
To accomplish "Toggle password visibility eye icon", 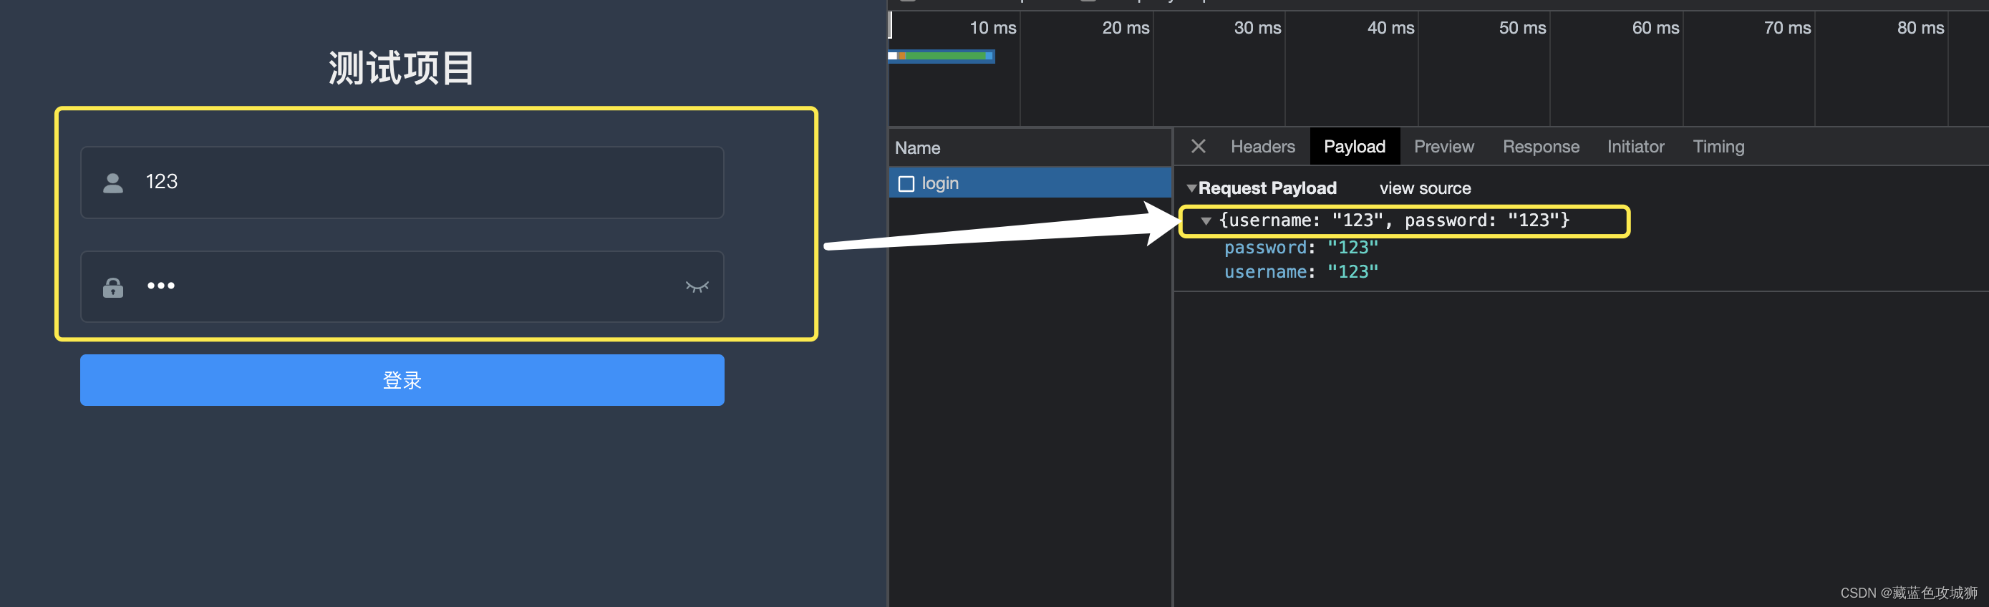I will coord(697,286).
